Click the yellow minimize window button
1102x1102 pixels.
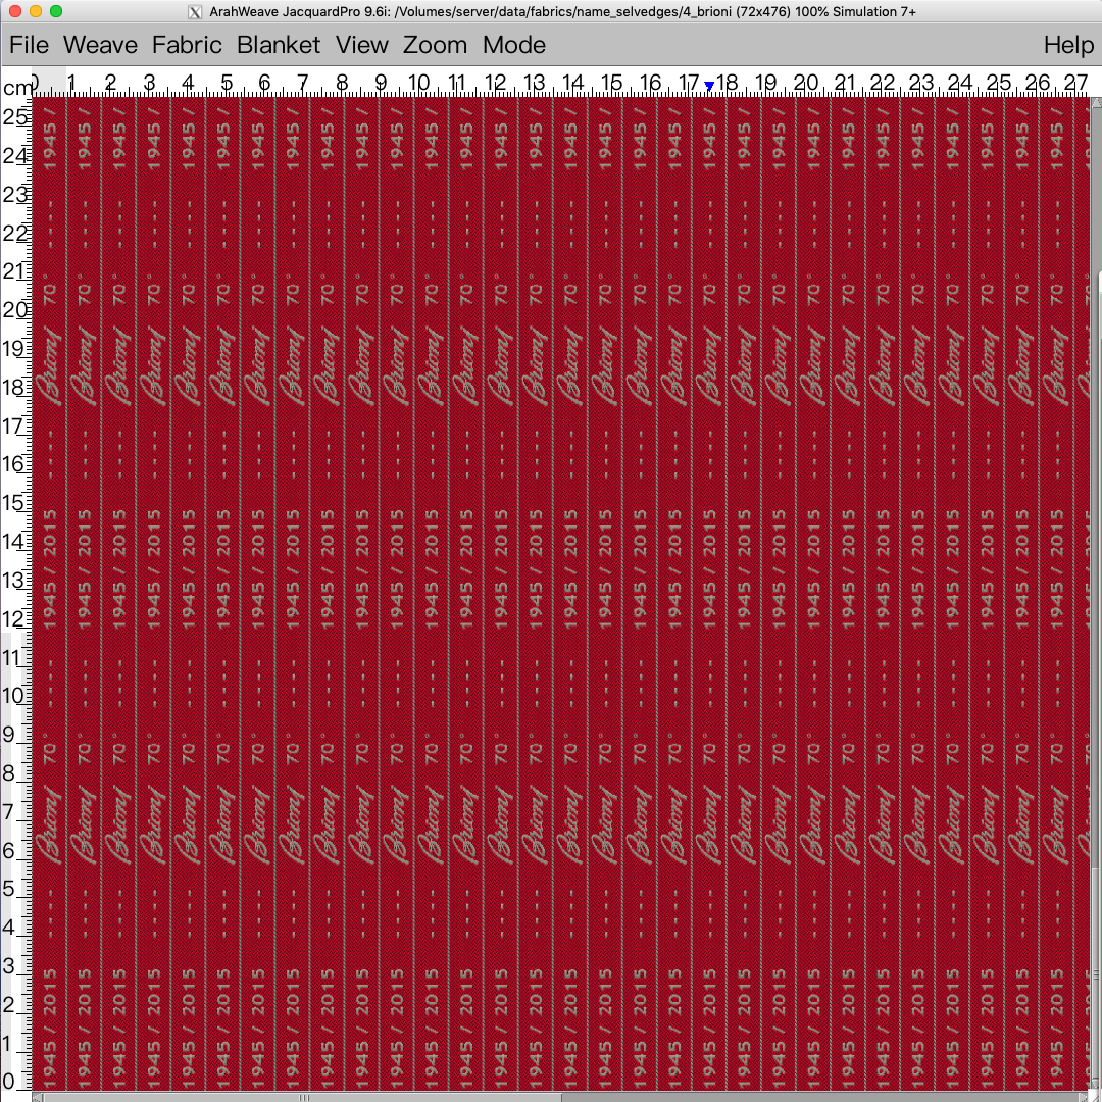point(35,11)
